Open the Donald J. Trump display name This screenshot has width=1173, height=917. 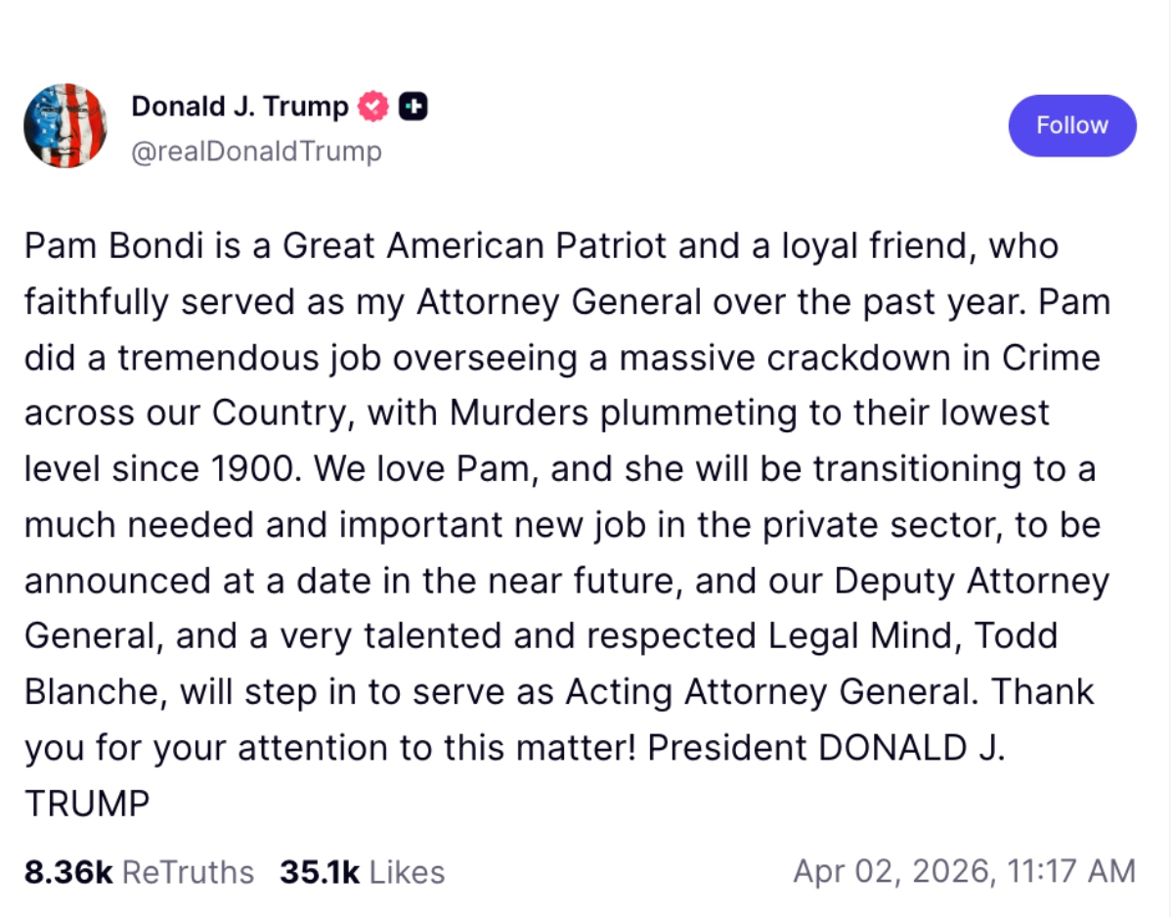coord(239,107)
